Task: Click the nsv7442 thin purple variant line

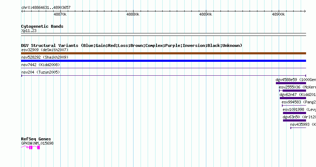Action: click(163, 68)
